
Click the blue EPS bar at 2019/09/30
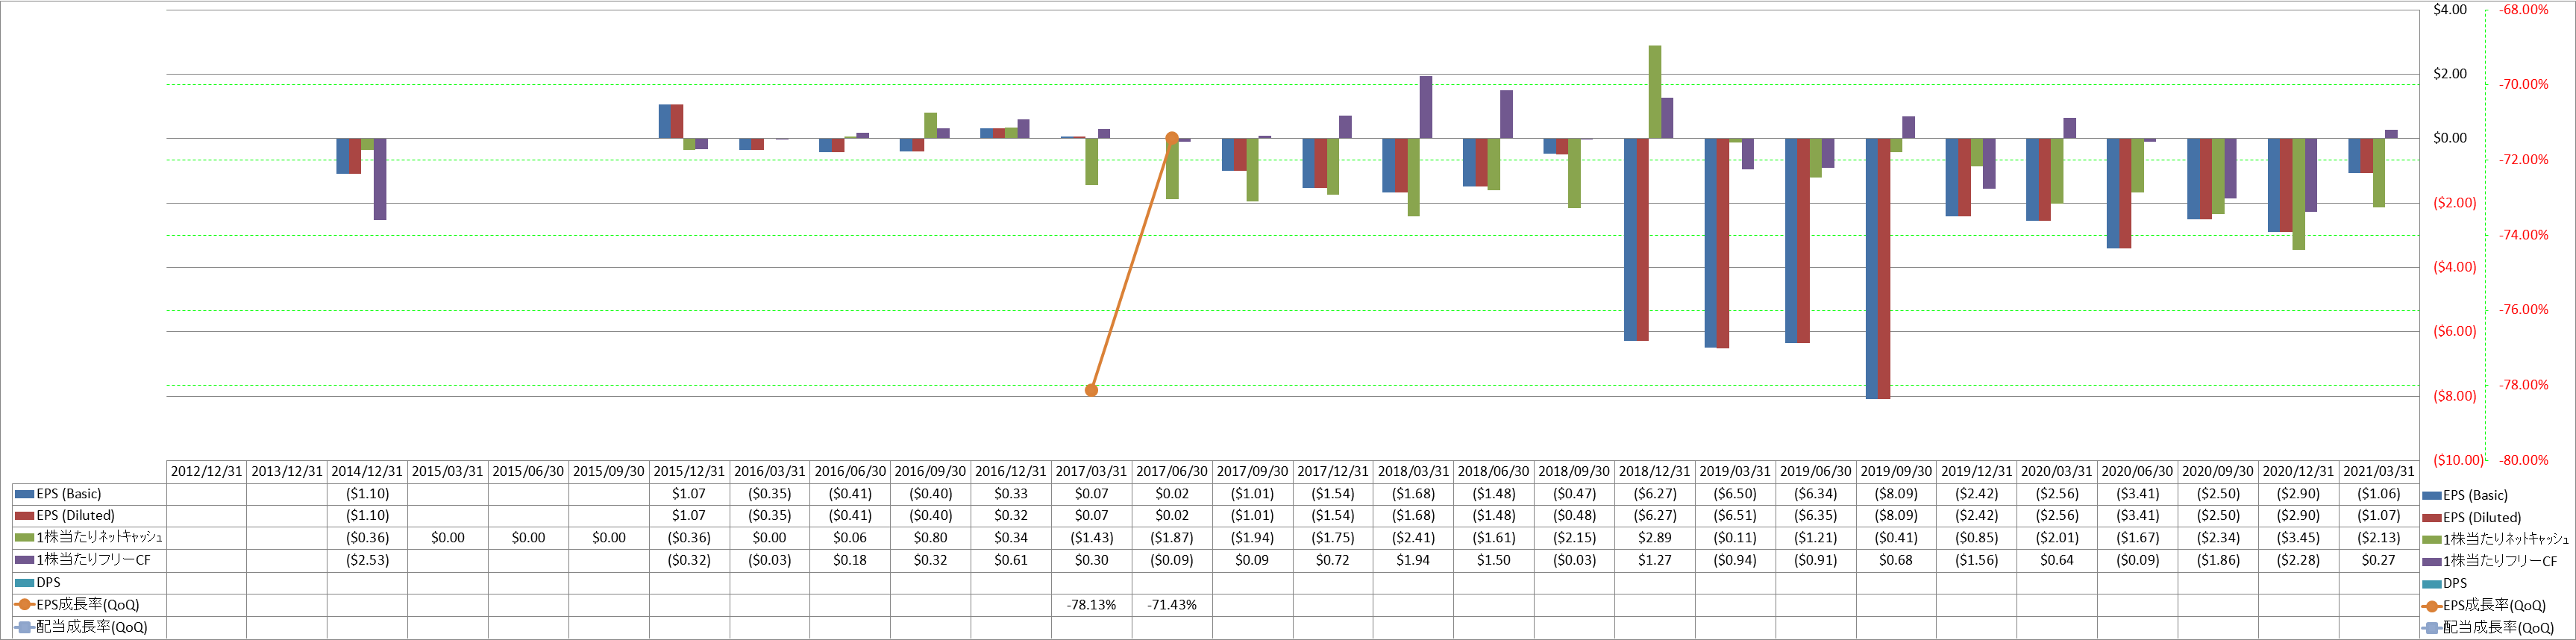1872,268
